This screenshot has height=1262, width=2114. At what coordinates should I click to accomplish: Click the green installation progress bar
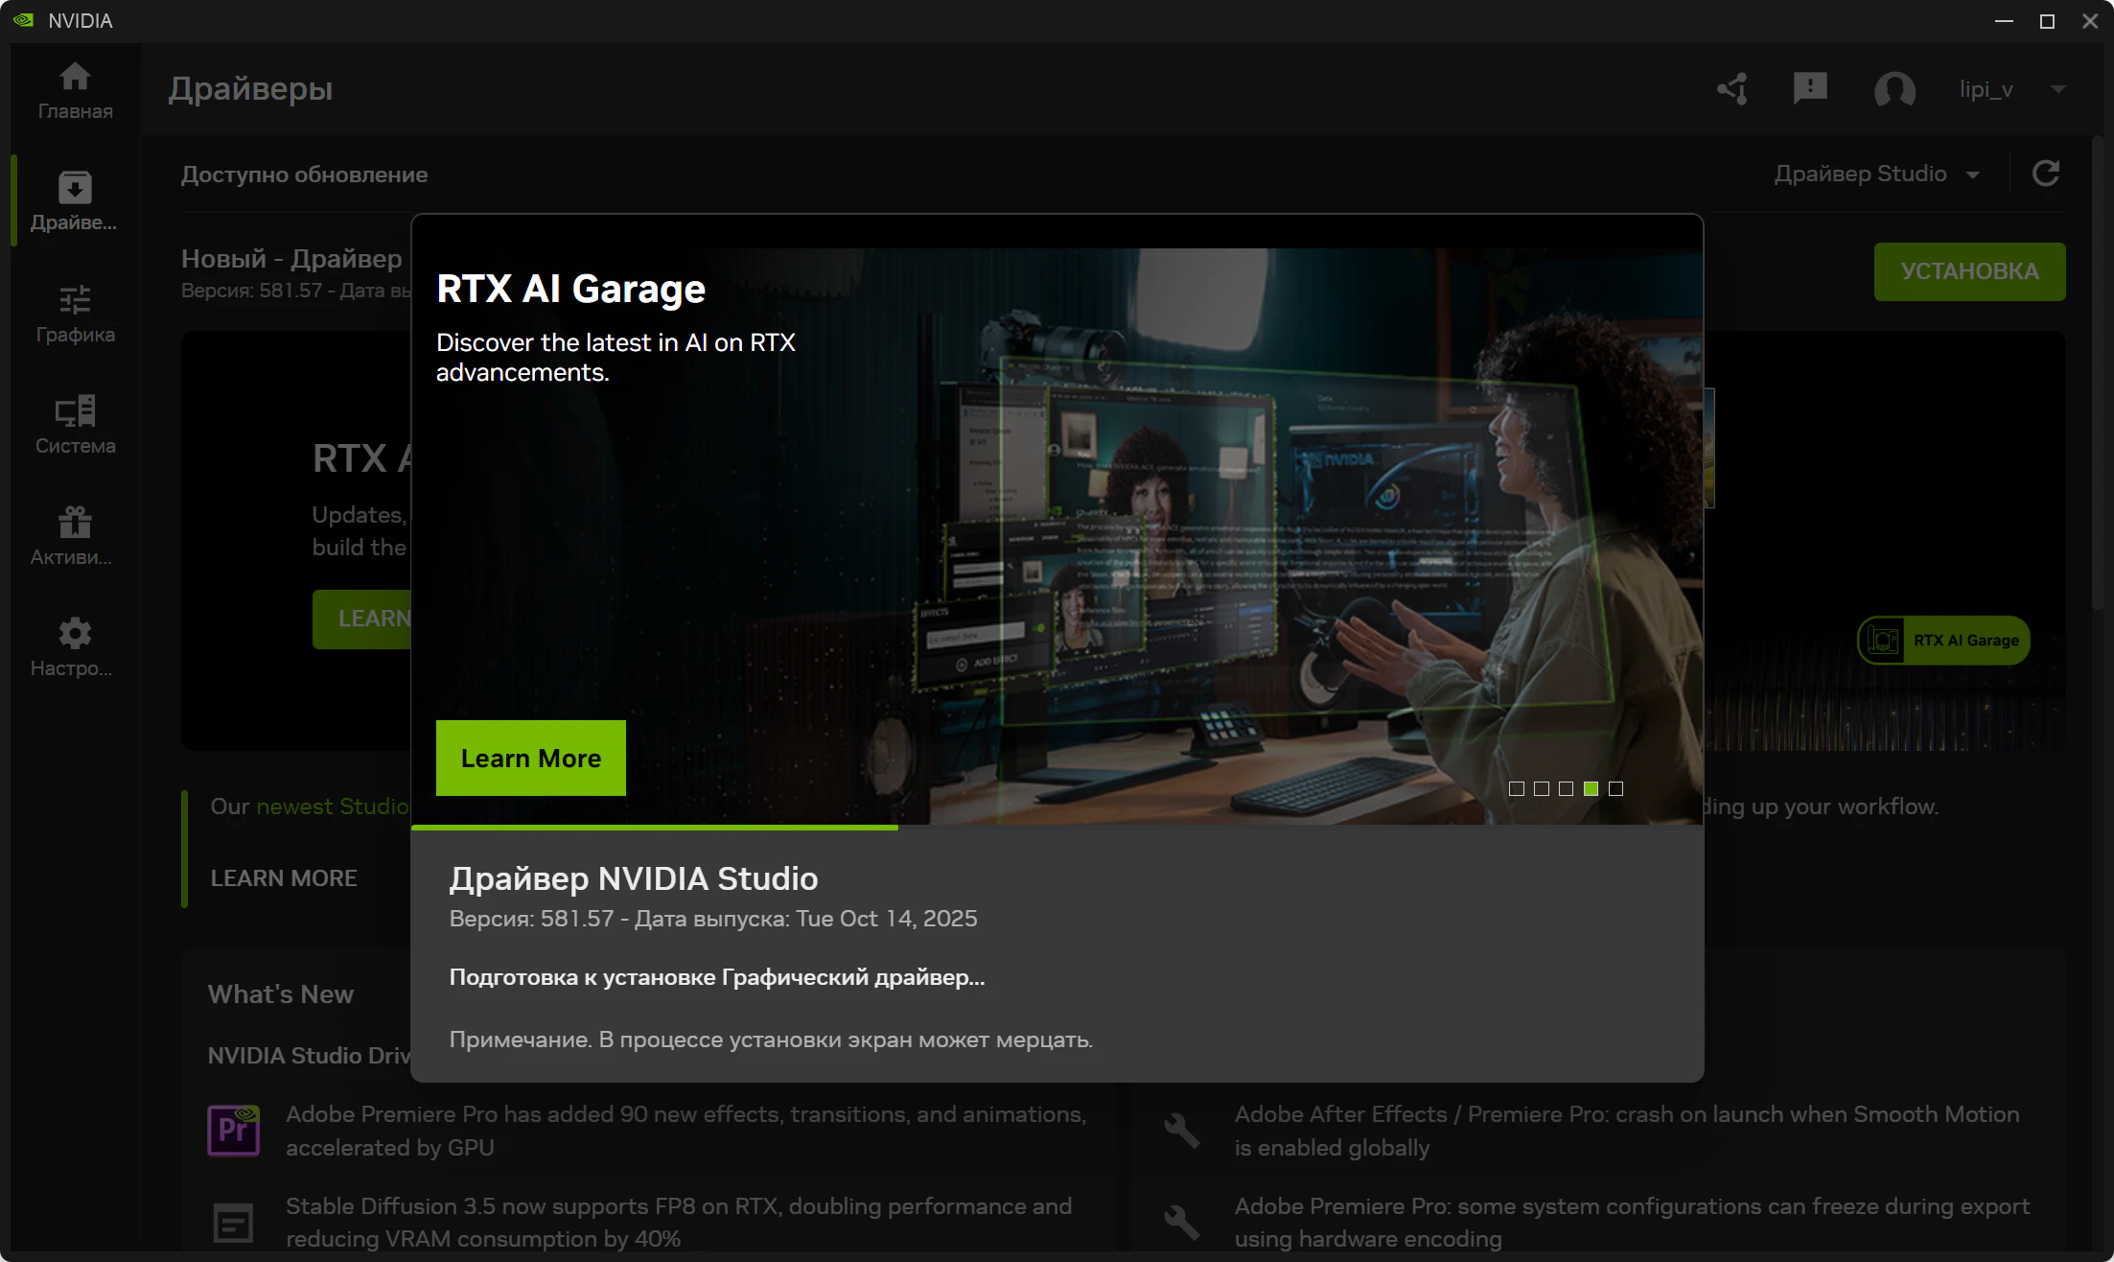pyautogui.click(x=655, y=827)
